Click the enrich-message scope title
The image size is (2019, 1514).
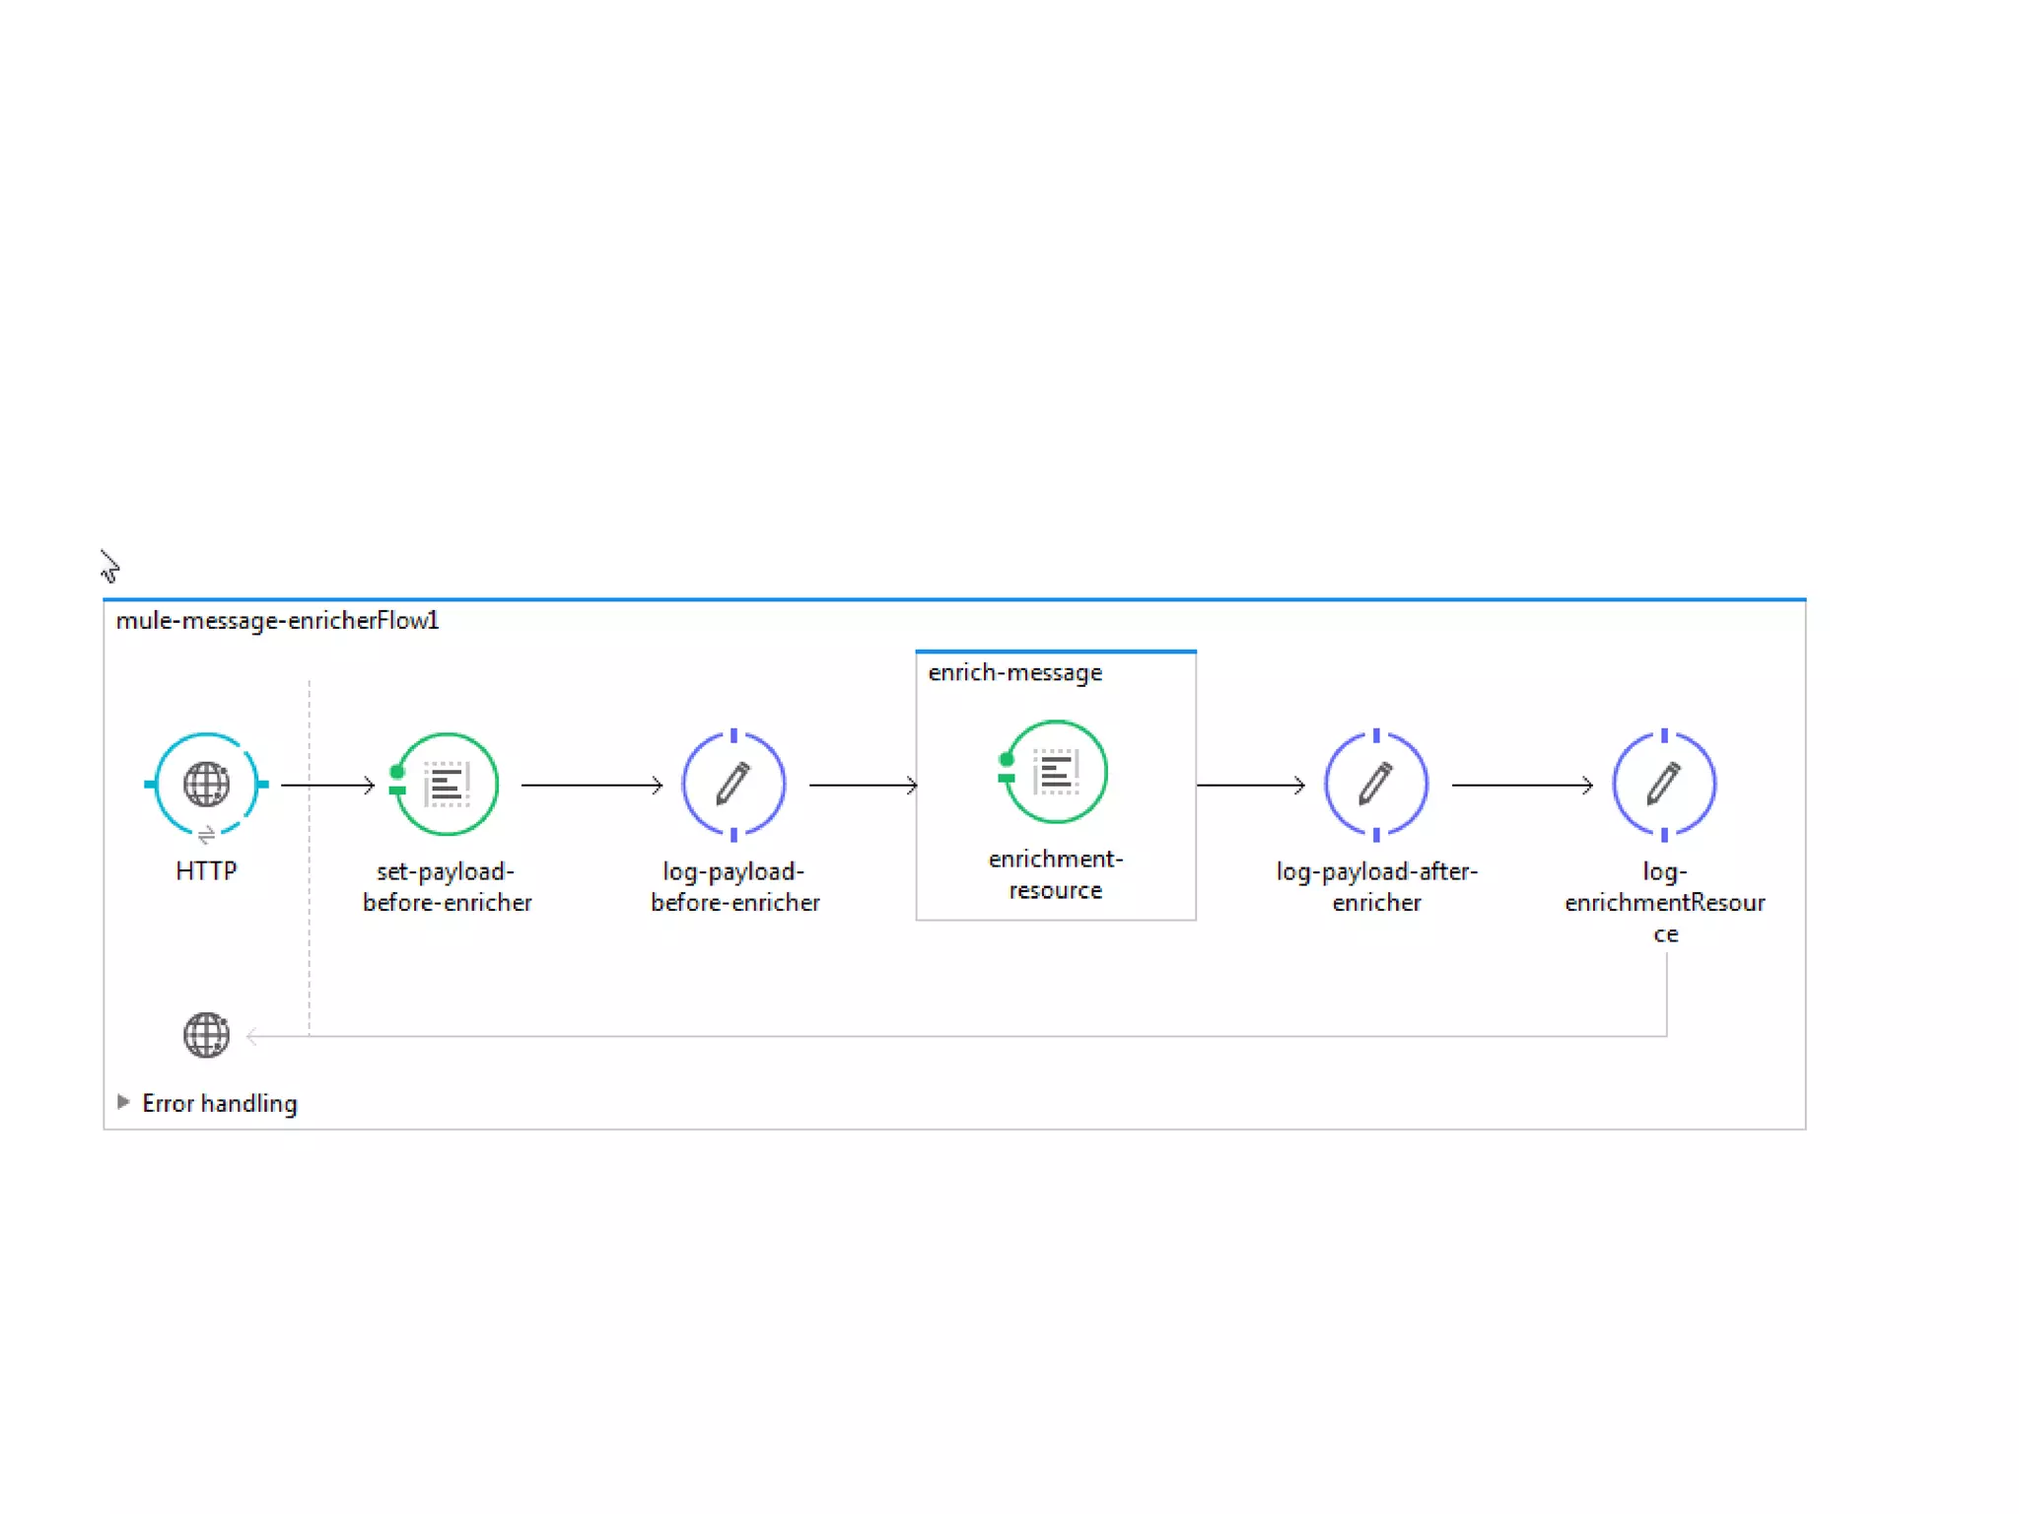(x=1014, y=673)
